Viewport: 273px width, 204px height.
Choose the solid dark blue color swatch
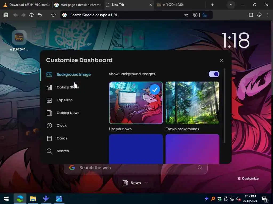tap(136, 149)
